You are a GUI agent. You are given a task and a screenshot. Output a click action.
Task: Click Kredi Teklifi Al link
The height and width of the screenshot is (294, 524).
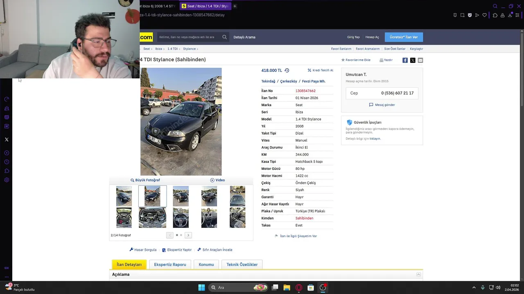click(320, 70)
